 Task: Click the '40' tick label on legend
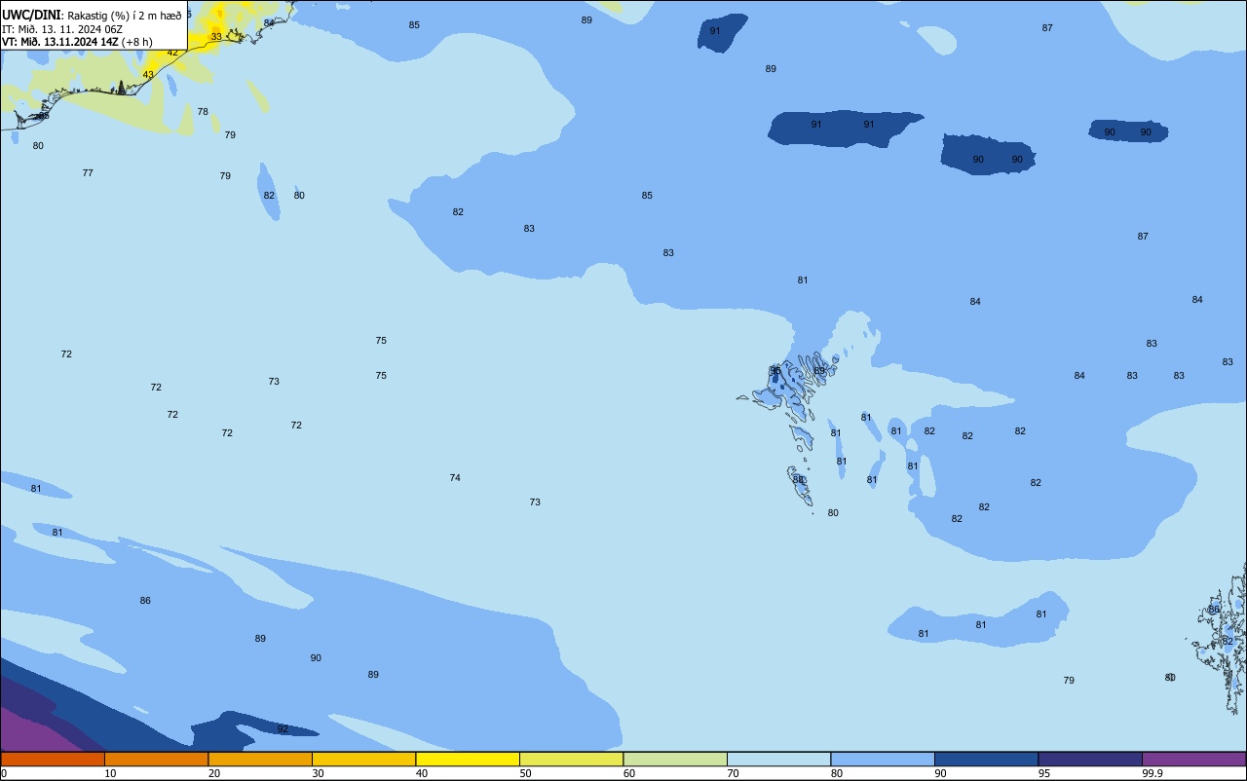422,773
